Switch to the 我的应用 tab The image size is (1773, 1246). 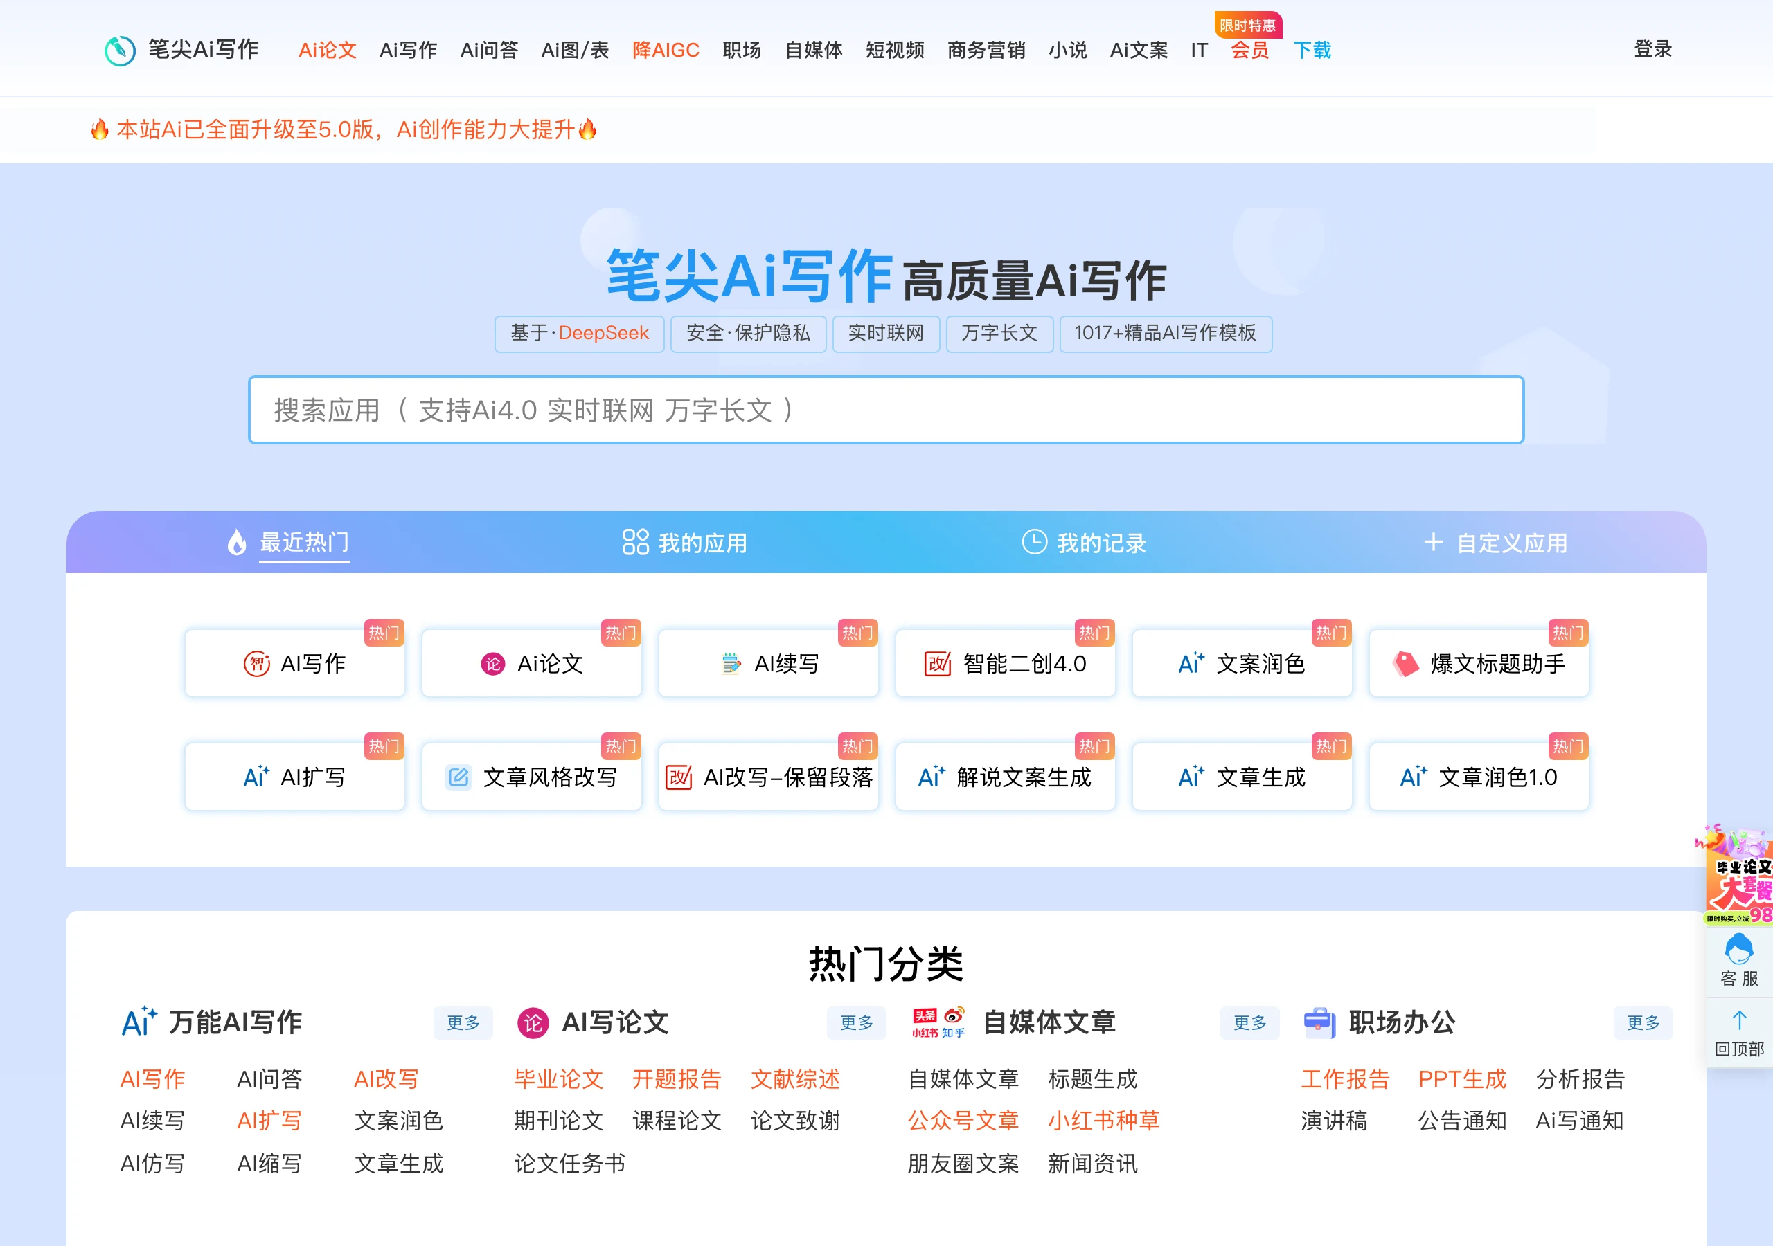click(x=684, y=543)
